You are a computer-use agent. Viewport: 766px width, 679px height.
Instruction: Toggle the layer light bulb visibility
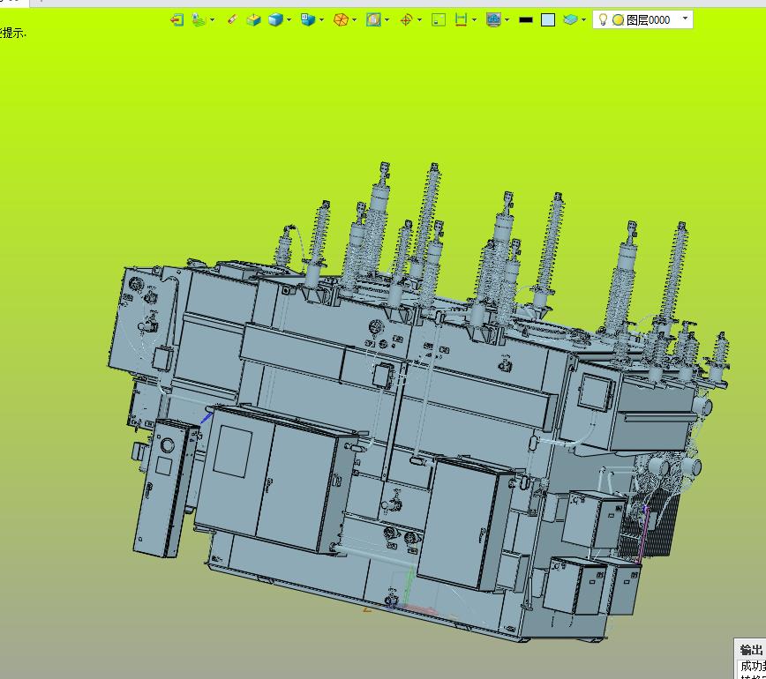pyautogui.click(x=603, y=19)
